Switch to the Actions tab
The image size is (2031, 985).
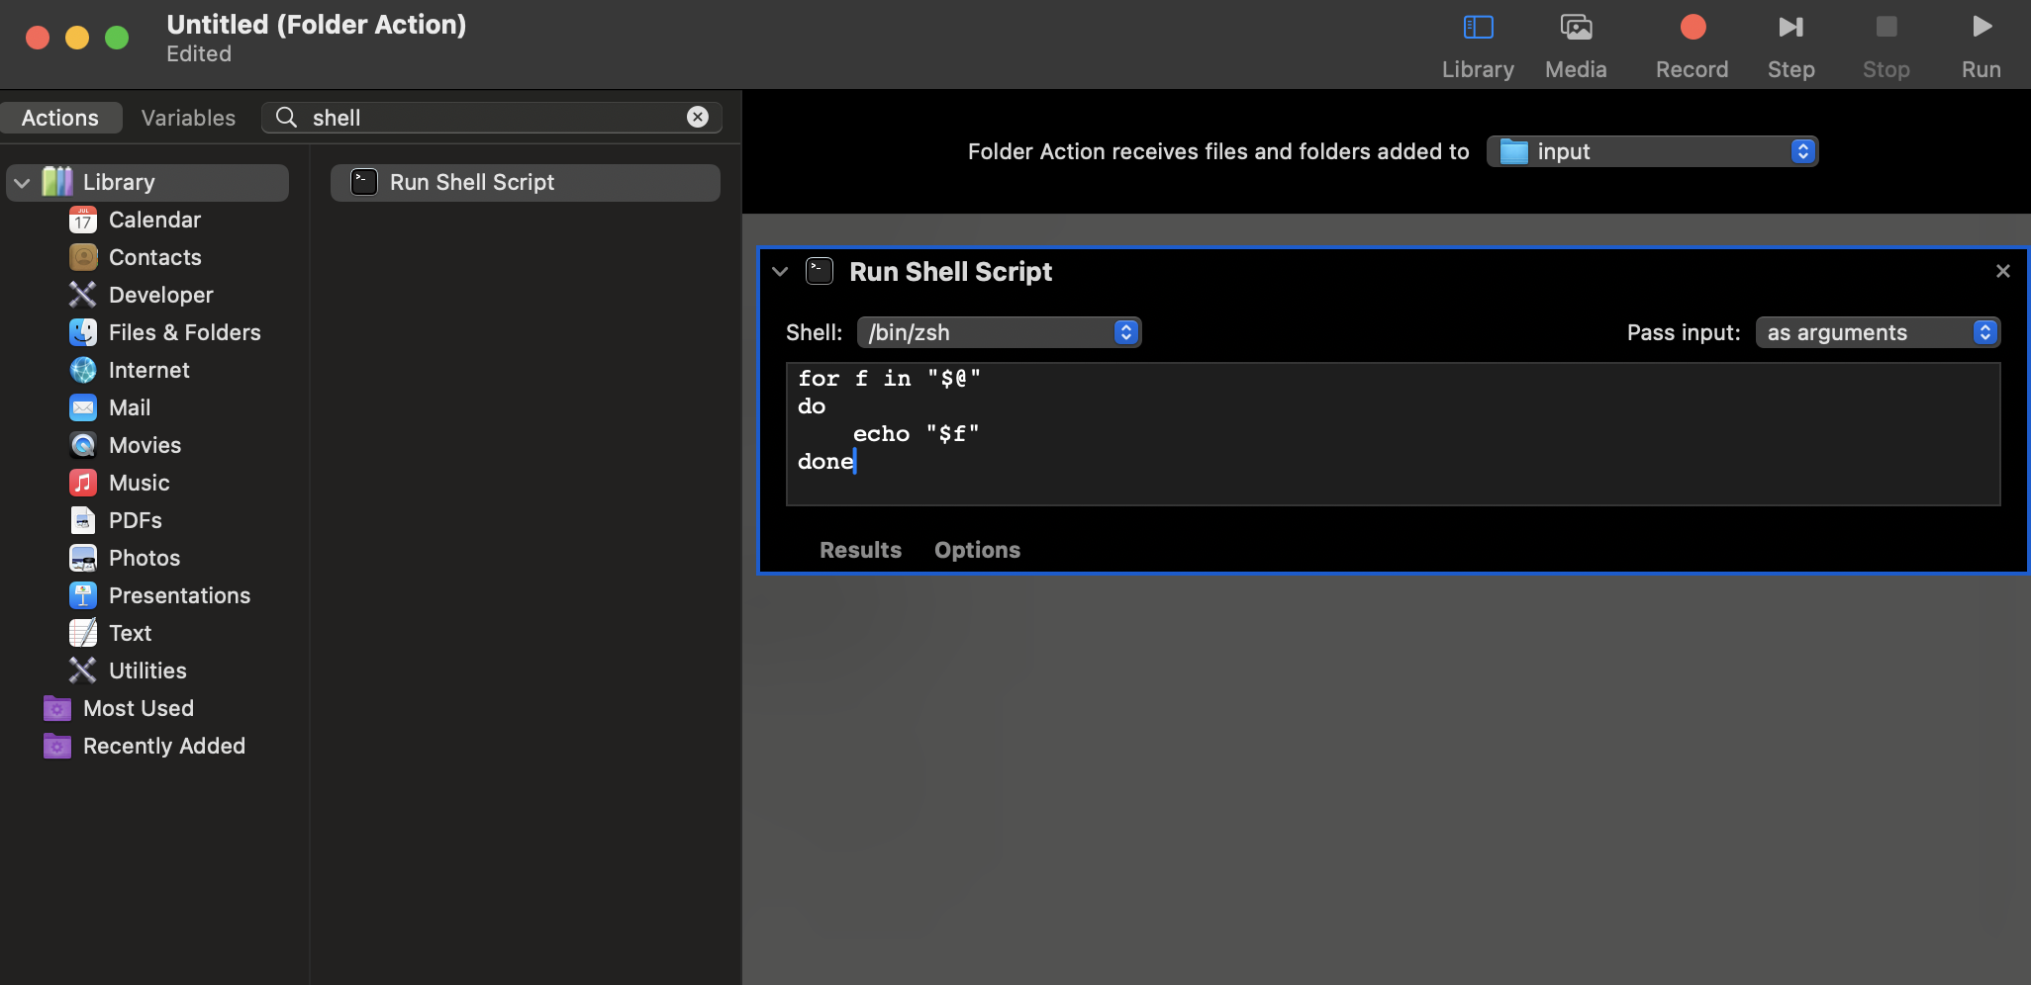click(x=60, y=118)
